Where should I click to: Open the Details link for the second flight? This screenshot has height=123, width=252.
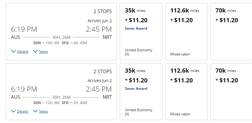[x=23, y=111]
